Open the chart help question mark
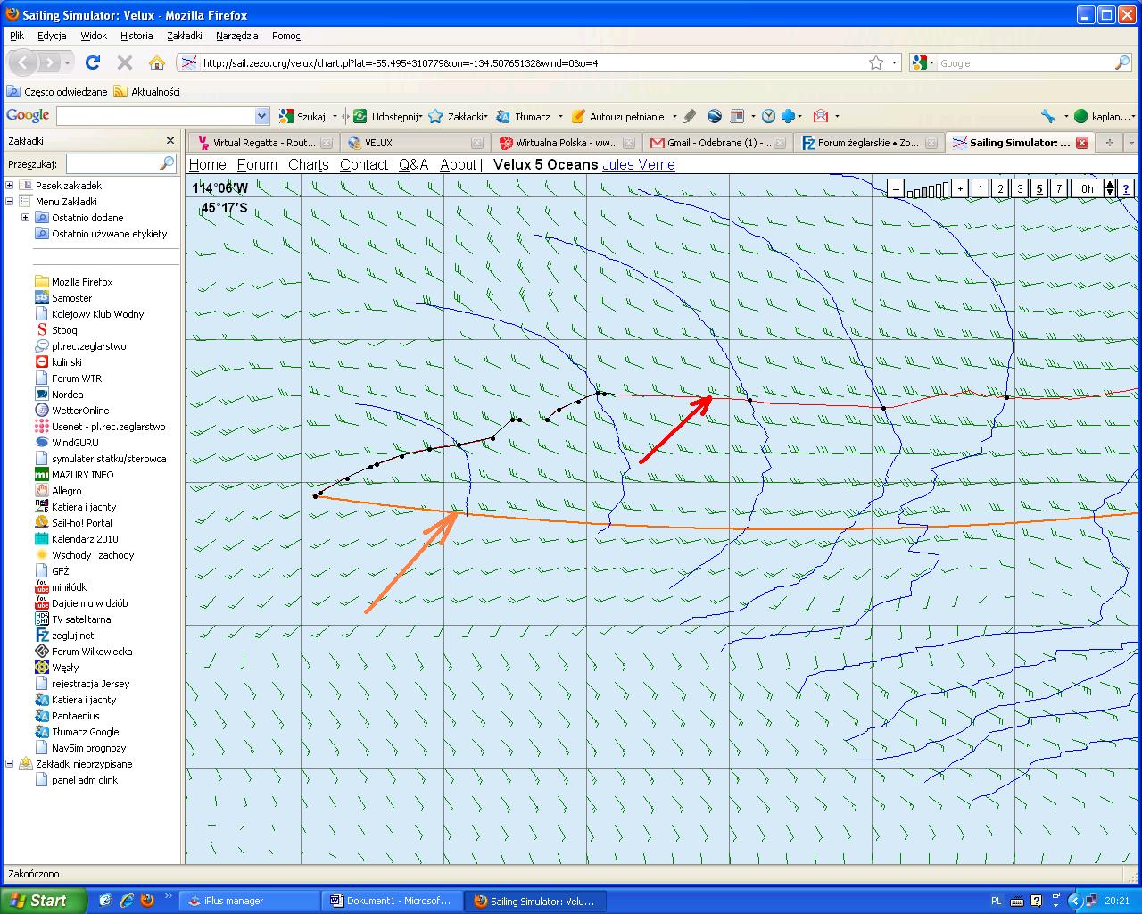Viewport: 1142px width, 914px height. click(x=1126, y=188)
